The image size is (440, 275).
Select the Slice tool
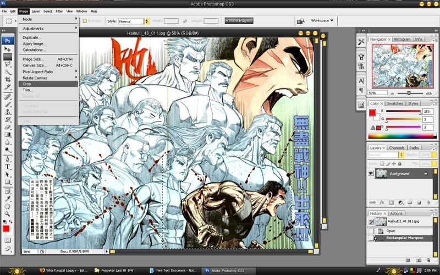coord(8,87)
